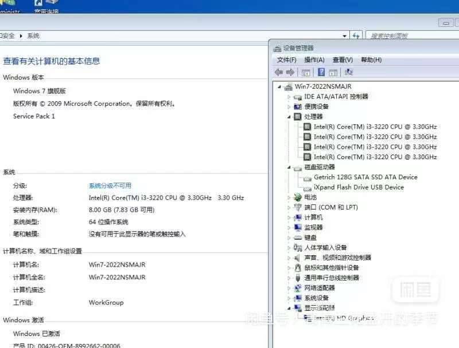The height and width of the screenshot is (348, 459).
Task: Click the 64 位操作系统 system type value
Action: pos(108,222)
